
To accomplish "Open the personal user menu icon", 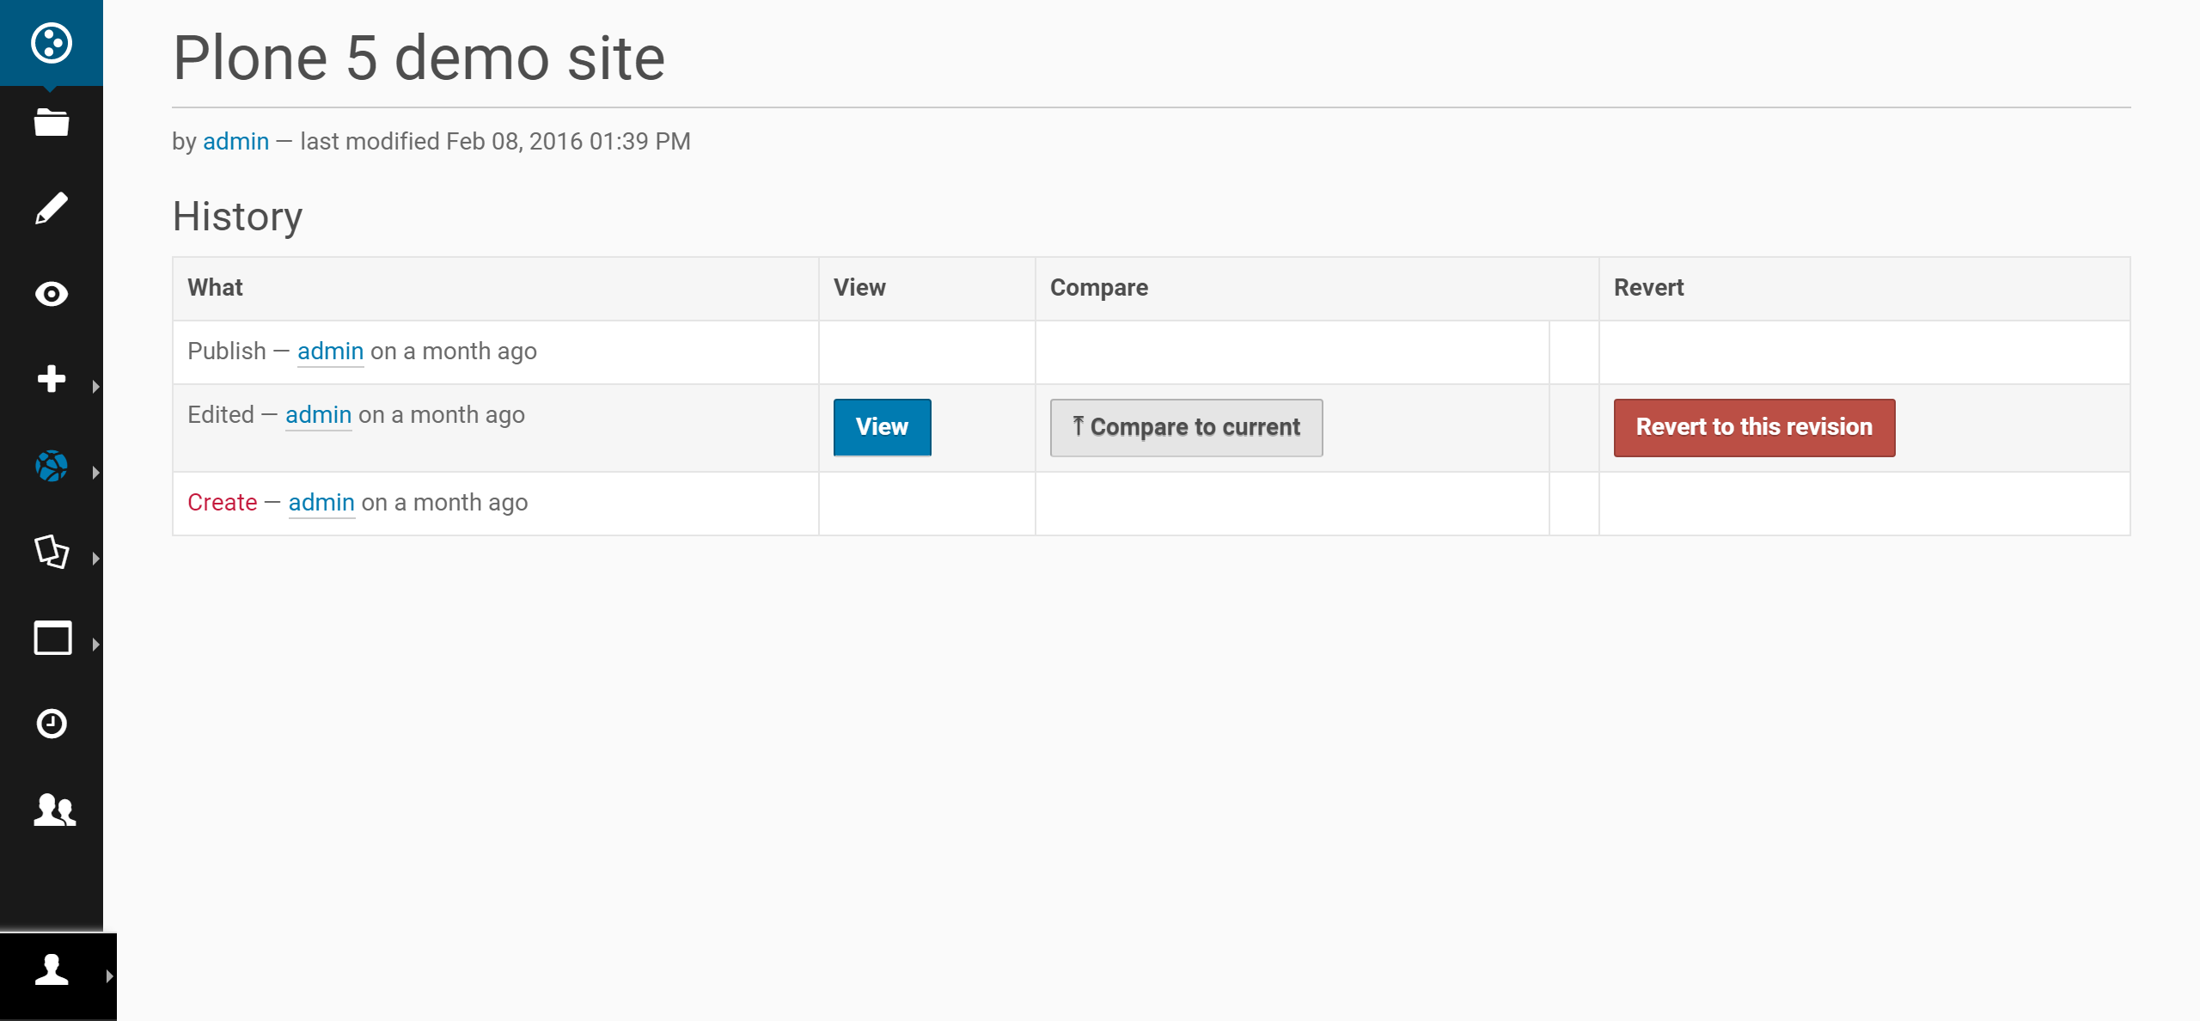I will tap(52, 969).
